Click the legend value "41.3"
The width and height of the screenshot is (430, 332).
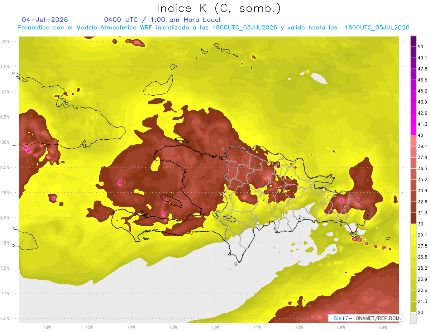[x=422, y=124]
